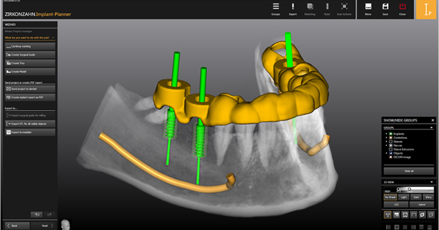Click the 123 preset button
The height and width of the screenshot is (230, 439).
point(396,205)
